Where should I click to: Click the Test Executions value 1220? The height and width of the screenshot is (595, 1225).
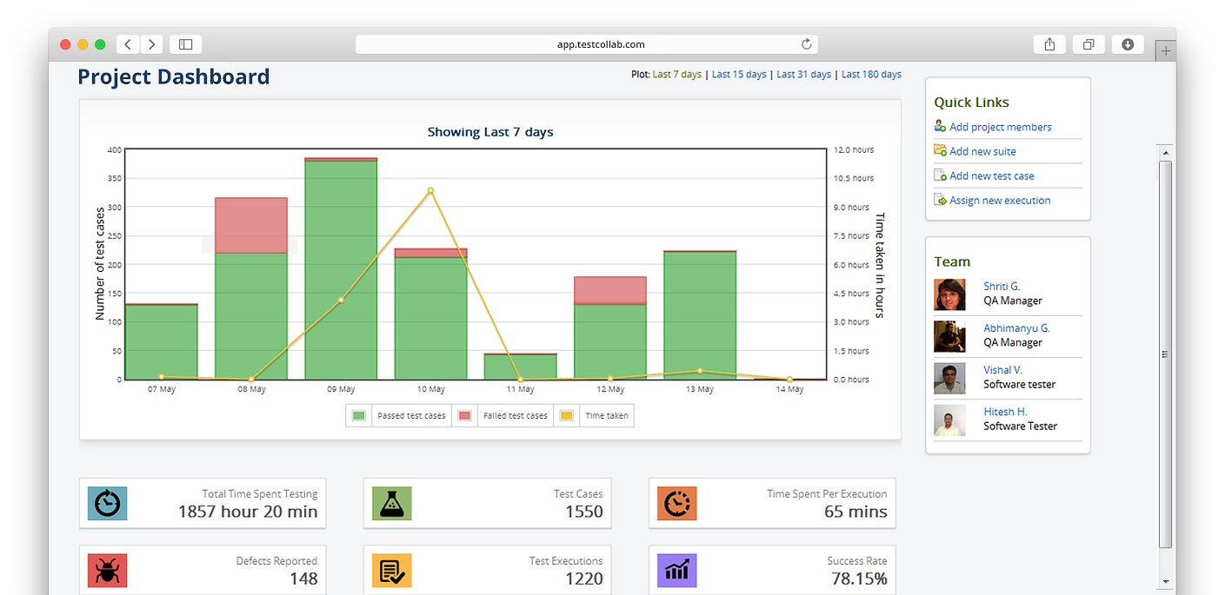tap(584, 578)
